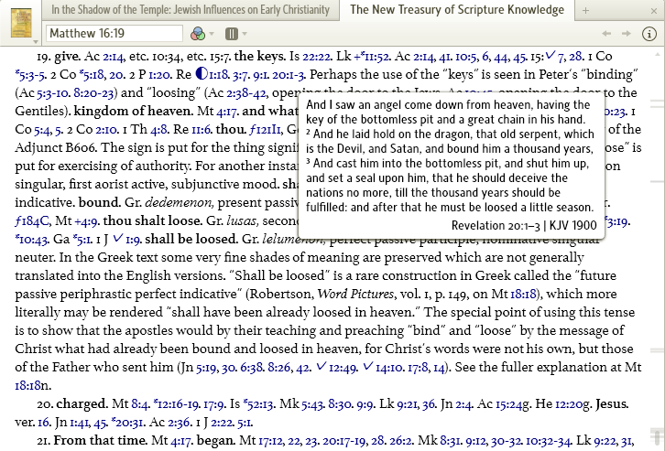
Task: Open the figure reference ƒ184C
Action: click(x=32, y=220)
